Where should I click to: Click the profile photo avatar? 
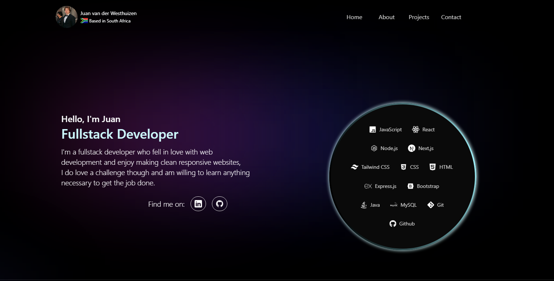[67, 17]
